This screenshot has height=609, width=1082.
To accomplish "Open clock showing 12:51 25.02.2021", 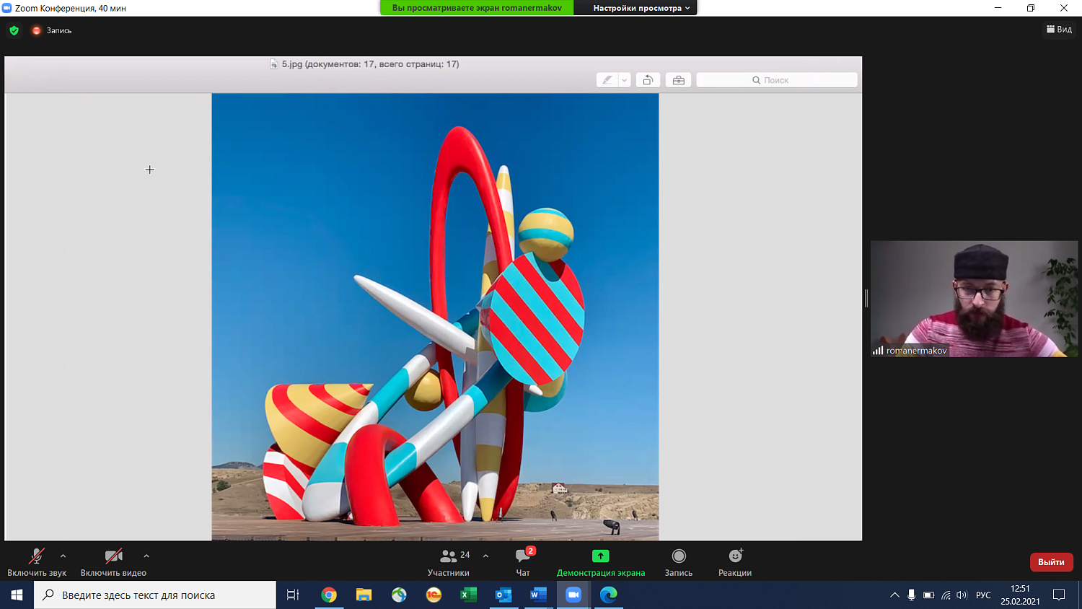I will tap(1020, 595).
